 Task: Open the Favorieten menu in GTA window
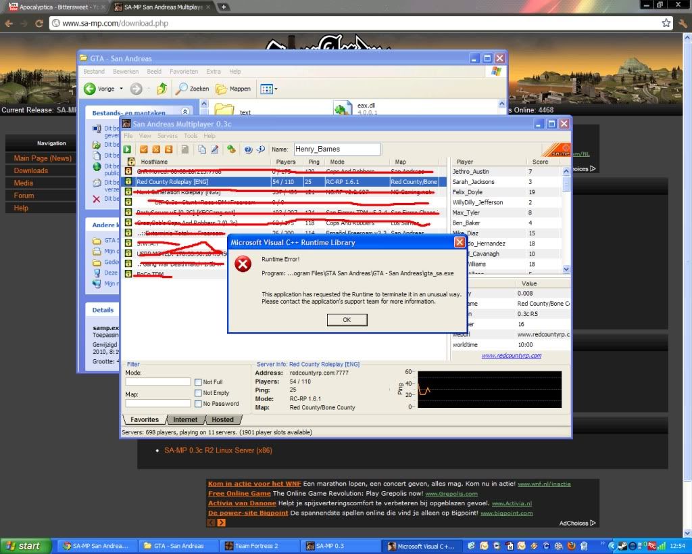(184, 71)
